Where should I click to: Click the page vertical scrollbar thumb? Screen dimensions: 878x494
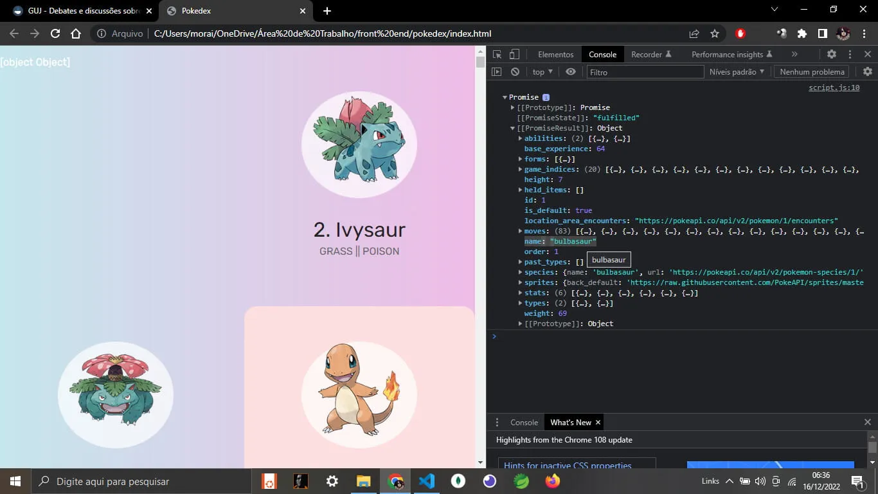(x=480, y=62)
